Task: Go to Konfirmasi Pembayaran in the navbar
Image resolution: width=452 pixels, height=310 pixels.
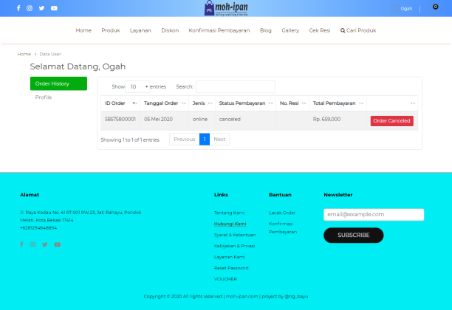Action: click(219, 30)
